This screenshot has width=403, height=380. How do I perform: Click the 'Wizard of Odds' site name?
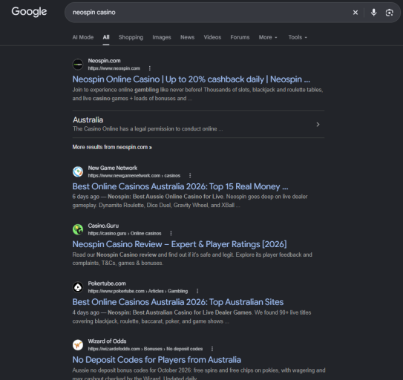coord(107,341)
